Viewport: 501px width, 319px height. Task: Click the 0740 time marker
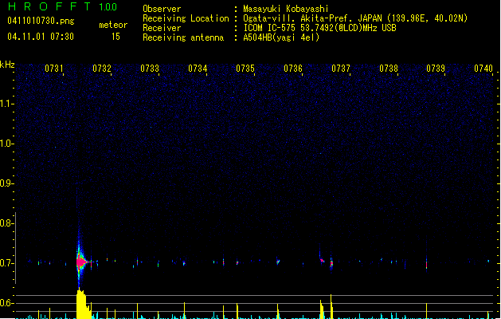click(x=483, y=69)
